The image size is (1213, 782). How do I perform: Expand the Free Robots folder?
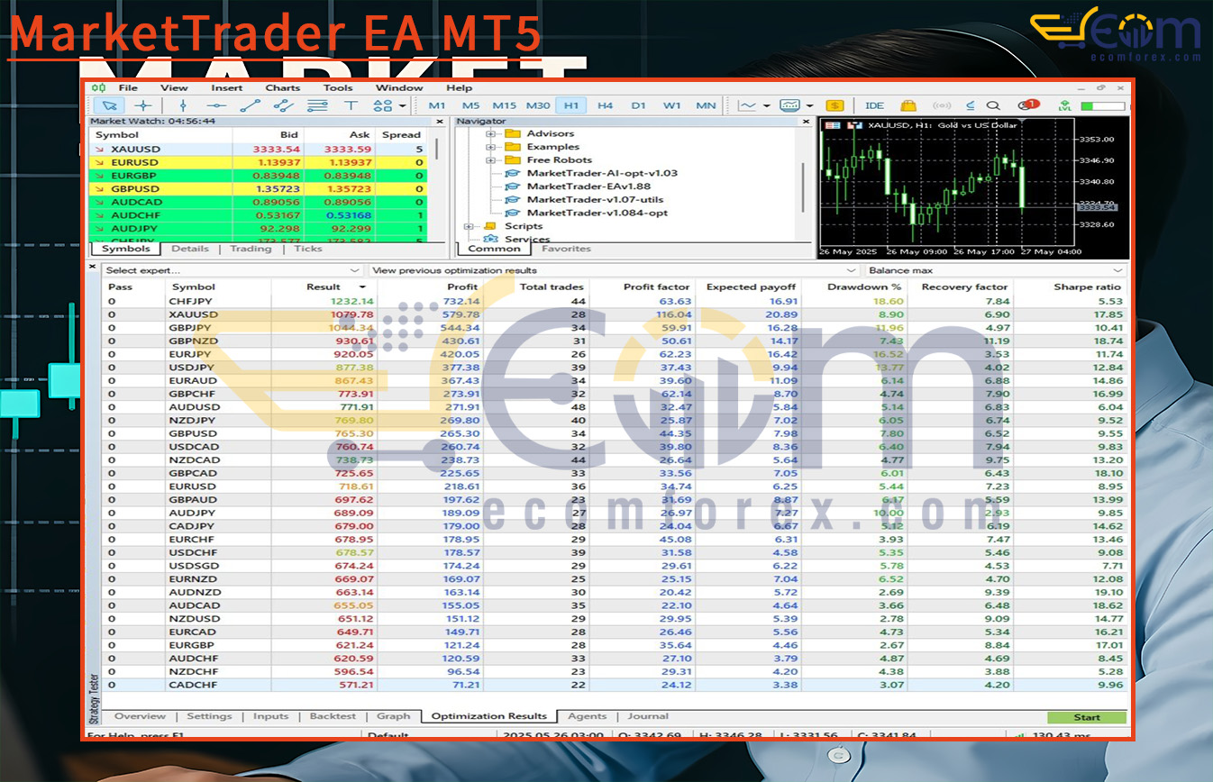(491, 160)
